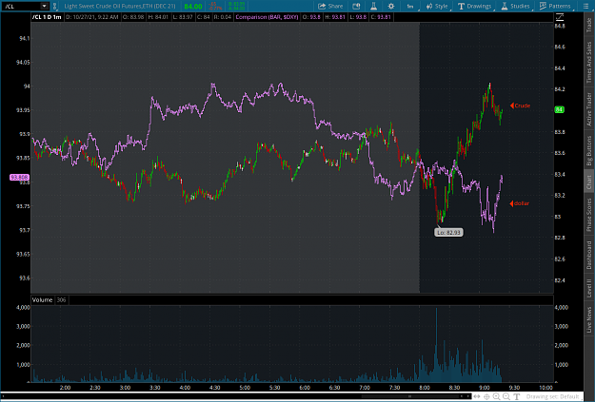Click the 9:00 time axis label
Image resolution: width=595 pixels, height=402 pixels.
click(x=484, y=388)
